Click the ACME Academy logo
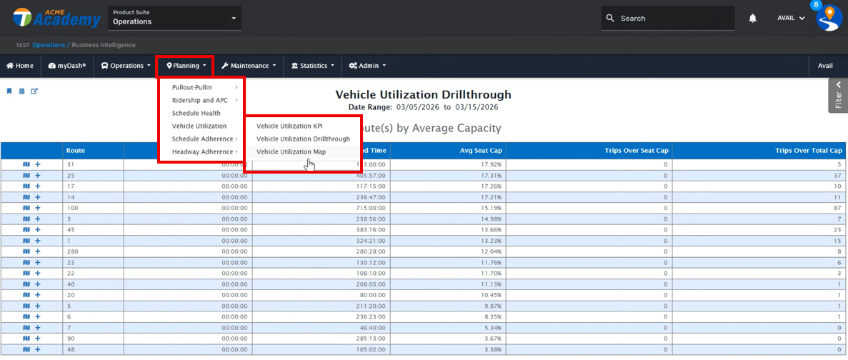 point(57,18)
